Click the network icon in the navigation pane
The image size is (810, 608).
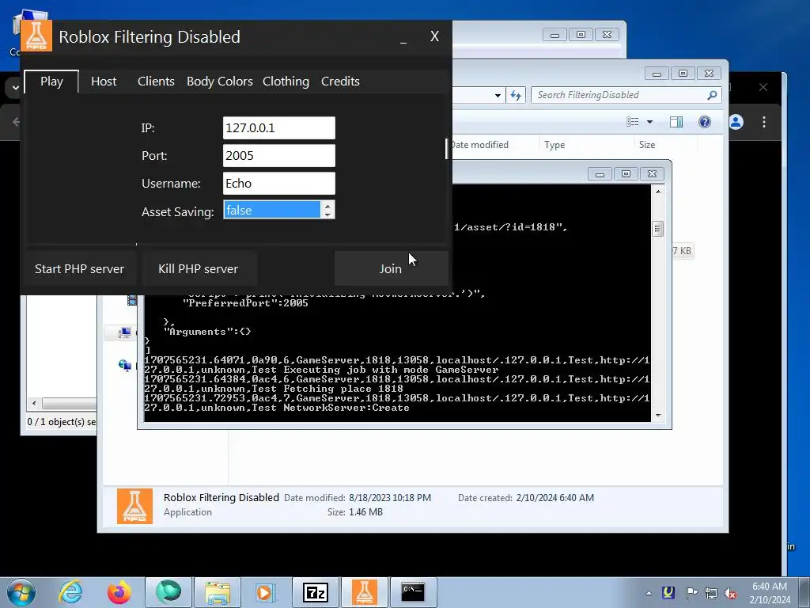click(124, 366)
